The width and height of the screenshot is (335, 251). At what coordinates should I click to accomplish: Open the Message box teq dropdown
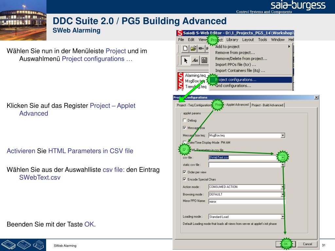[283, 135]
